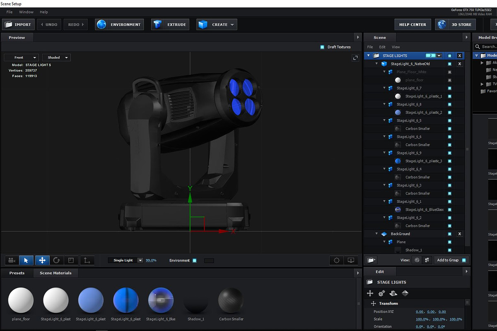Toggle the Add to Group checkbox
Screen dimensions: 497x331
coord(464,260)
